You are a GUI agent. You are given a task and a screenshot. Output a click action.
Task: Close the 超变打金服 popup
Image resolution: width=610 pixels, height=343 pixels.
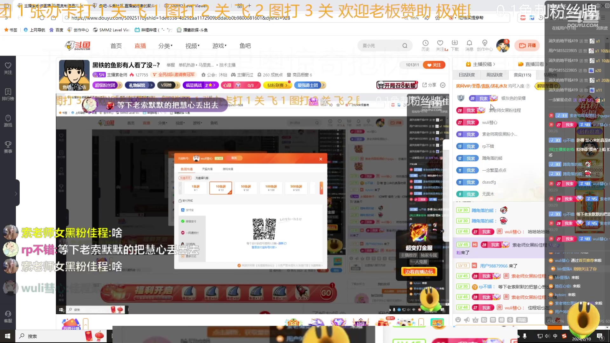(442, 231)
